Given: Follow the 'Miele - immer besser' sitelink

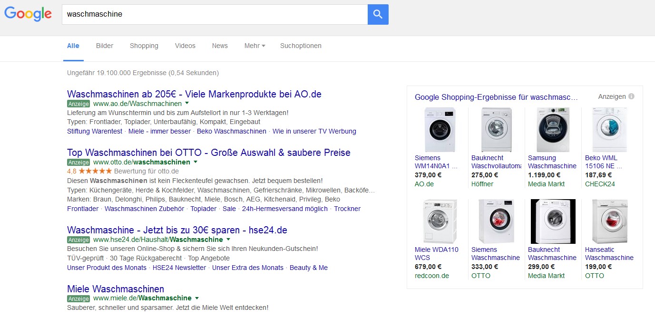Looking at the screenshot, I should tap(160, 131).
